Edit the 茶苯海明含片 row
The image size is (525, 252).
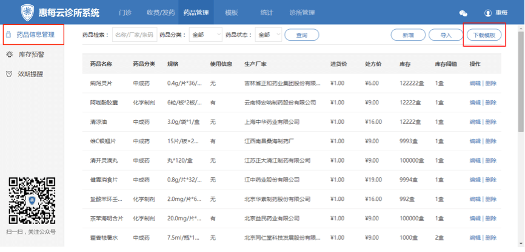coord(475,219)
